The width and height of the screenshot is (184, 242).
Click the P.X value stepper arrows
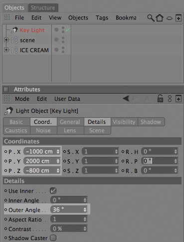tap(58, 152)
